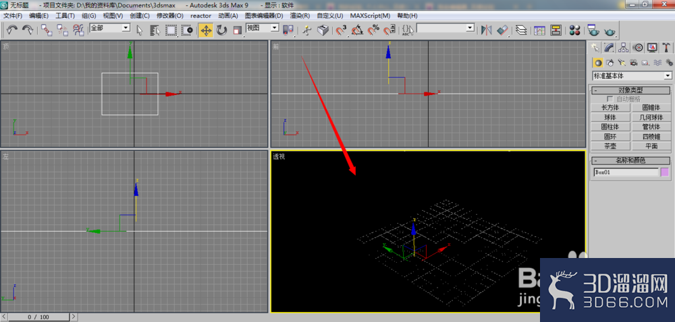The height and width of the screenshot is (322, 675).
Task: Open the selection filter dropdown showing 全部
Action: click(x=110, y=28)
